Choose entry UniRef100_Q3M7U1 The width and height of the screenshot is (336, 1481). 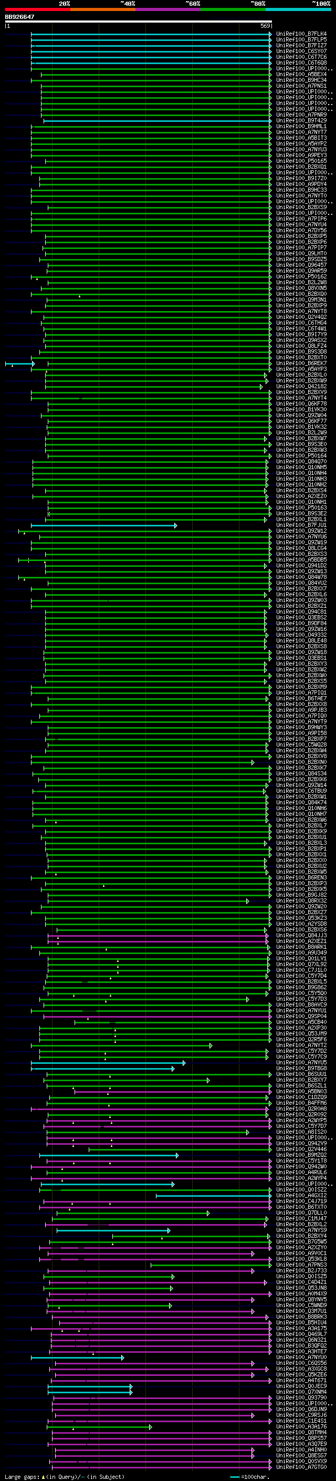tap(301, 1312)
